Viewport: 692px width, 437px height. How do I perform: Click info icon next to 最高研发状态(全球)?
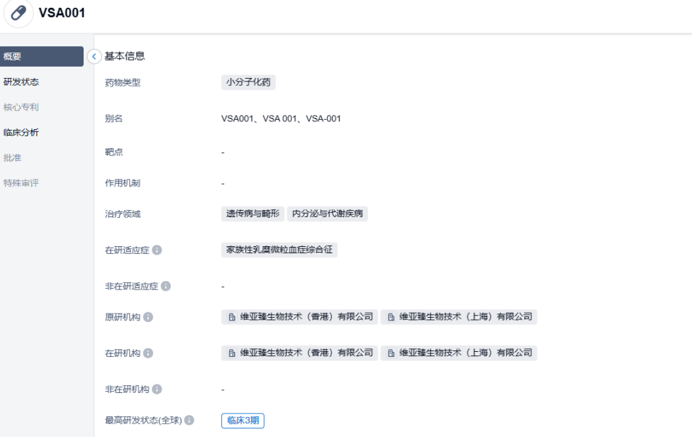click(189, 421)
